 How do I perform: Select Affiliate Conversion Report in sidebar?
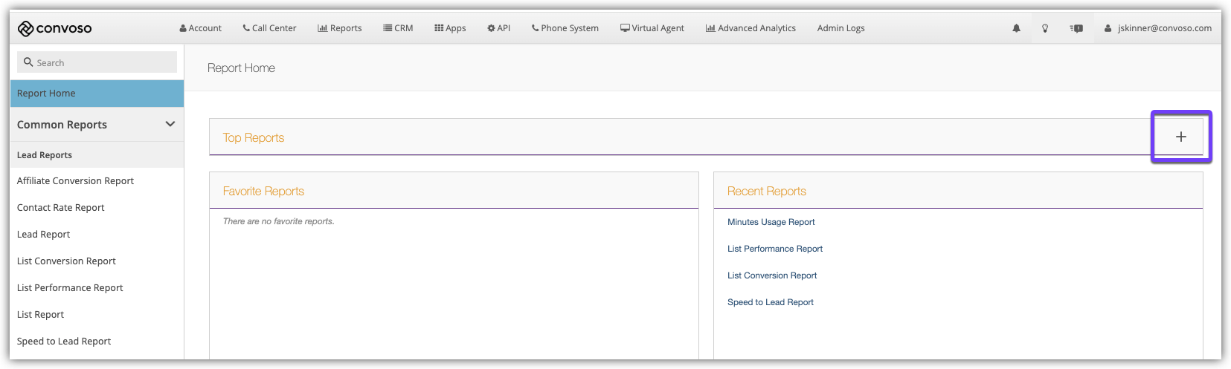(x=75, y=180)
